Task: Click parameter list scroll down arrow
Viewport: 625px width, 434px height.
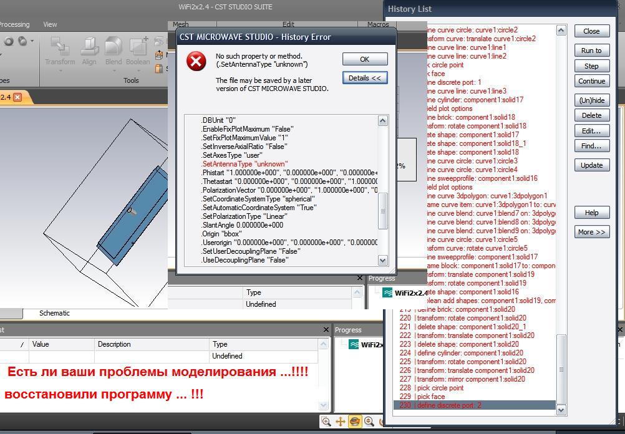Action: tap(323, 406)
